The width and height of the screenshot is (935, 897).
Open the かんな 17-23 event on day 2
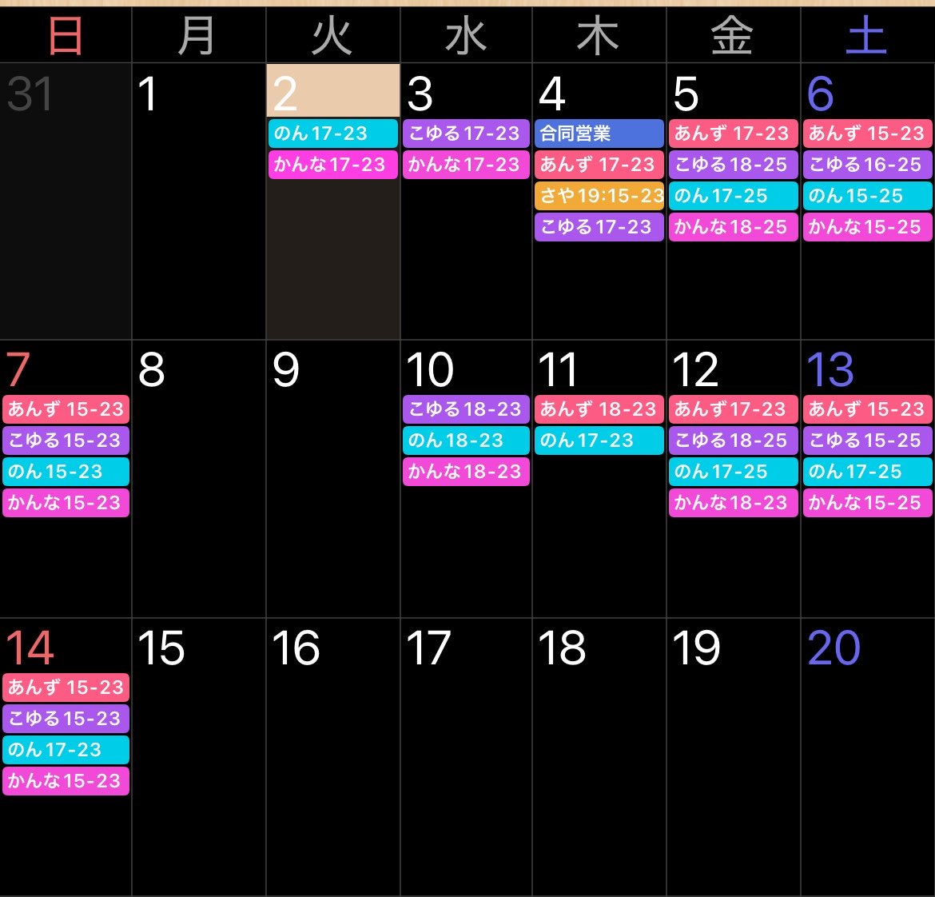point(332,165)
